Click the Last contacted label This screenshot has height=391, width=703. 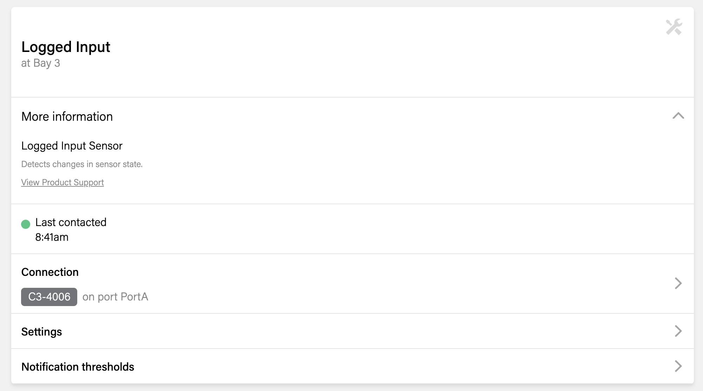click(71, 222)
